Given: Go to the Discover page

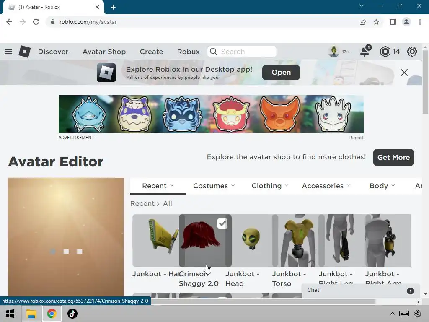Looking at the screenshot, I should [x=53, y=52].
